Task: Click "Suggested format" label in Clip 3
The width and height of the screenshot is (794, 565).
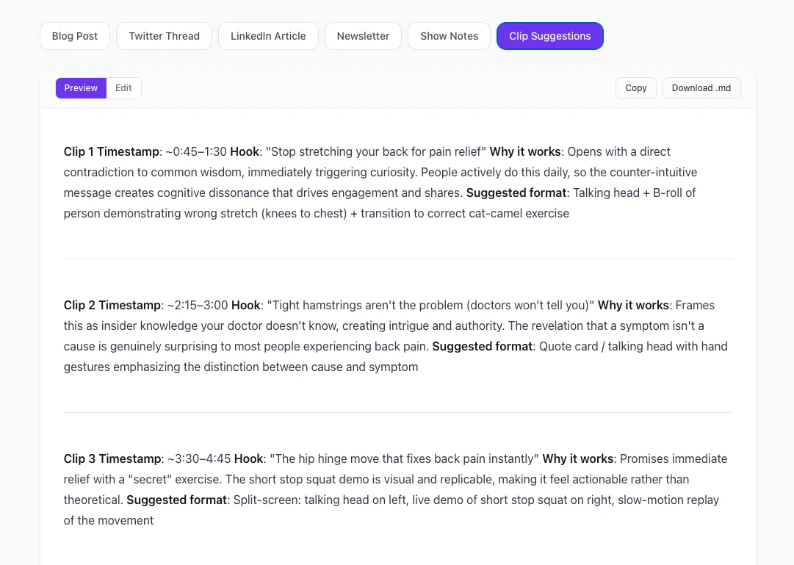Action: pyautogui.click(x=176, y=500)
